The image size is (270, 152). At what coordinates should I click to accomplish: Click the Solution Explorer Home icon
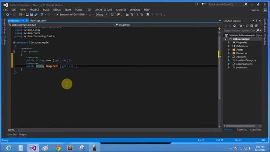coord(235,26)
